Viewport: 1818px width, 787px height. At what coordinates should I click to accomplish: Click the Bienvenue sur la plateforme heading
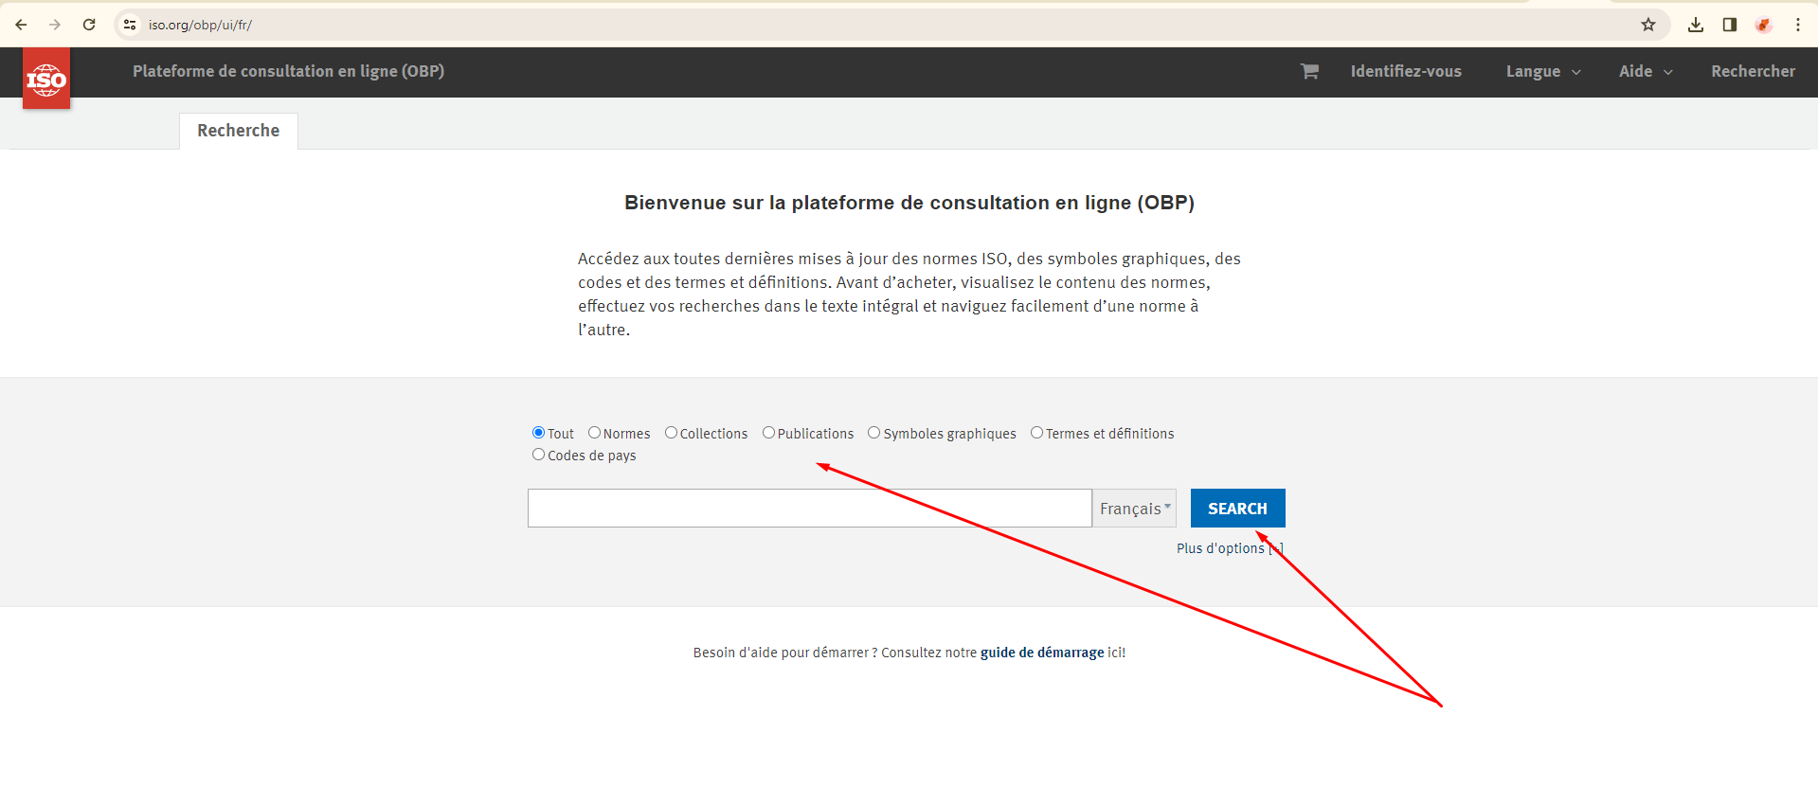coord(909,203)
